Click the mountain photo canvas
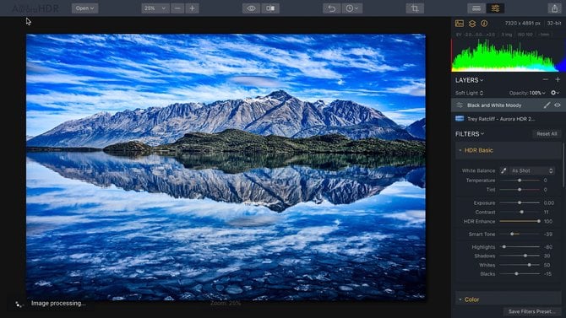 (x=226, y=167)
